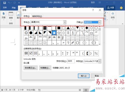Select the solid lower-right triangle symbol
The image size is (125, 92).
pos(35,33)
